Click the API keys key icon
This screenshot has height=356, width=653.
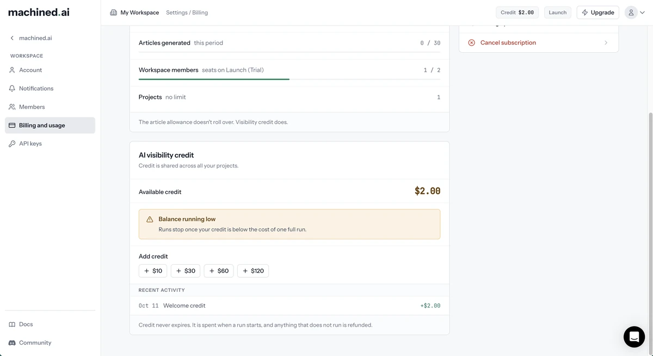tap(12, 144)
